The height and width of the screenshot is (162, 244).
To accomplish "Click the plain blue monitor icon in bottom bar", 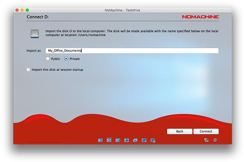I will point(144,141).
